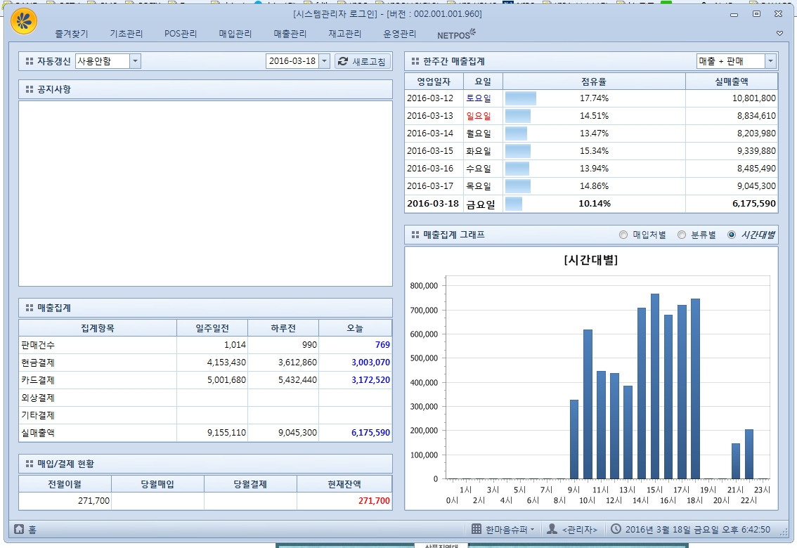Click the grip icon beside 공지사항 header

point(30,89)
